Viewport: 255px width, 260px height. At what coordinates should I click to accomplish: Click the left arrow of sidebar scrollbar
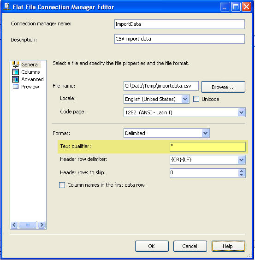coord(14,225)
